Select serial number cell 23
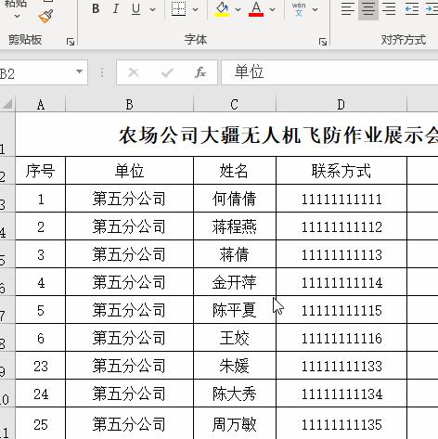This screenshot has width=438, height=439. 41,366
